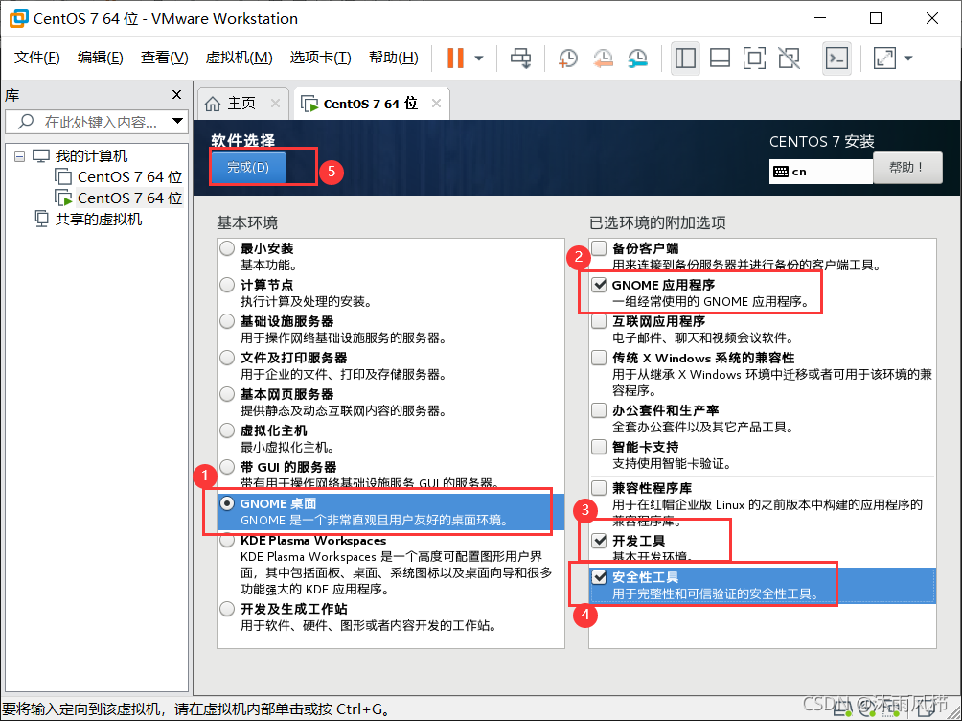Take a snapshot using the clock-plus icon
962x721 pixels.
click(x=567, y=58)
